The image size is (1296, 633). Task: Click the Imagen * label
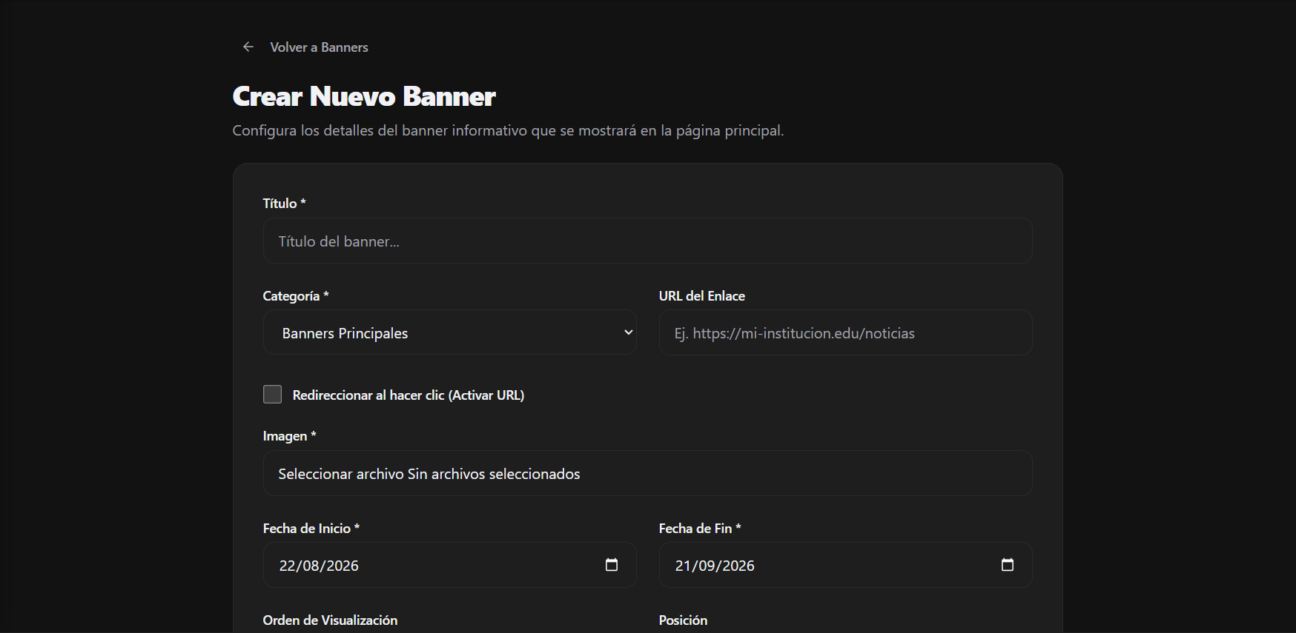pos(289,436)
